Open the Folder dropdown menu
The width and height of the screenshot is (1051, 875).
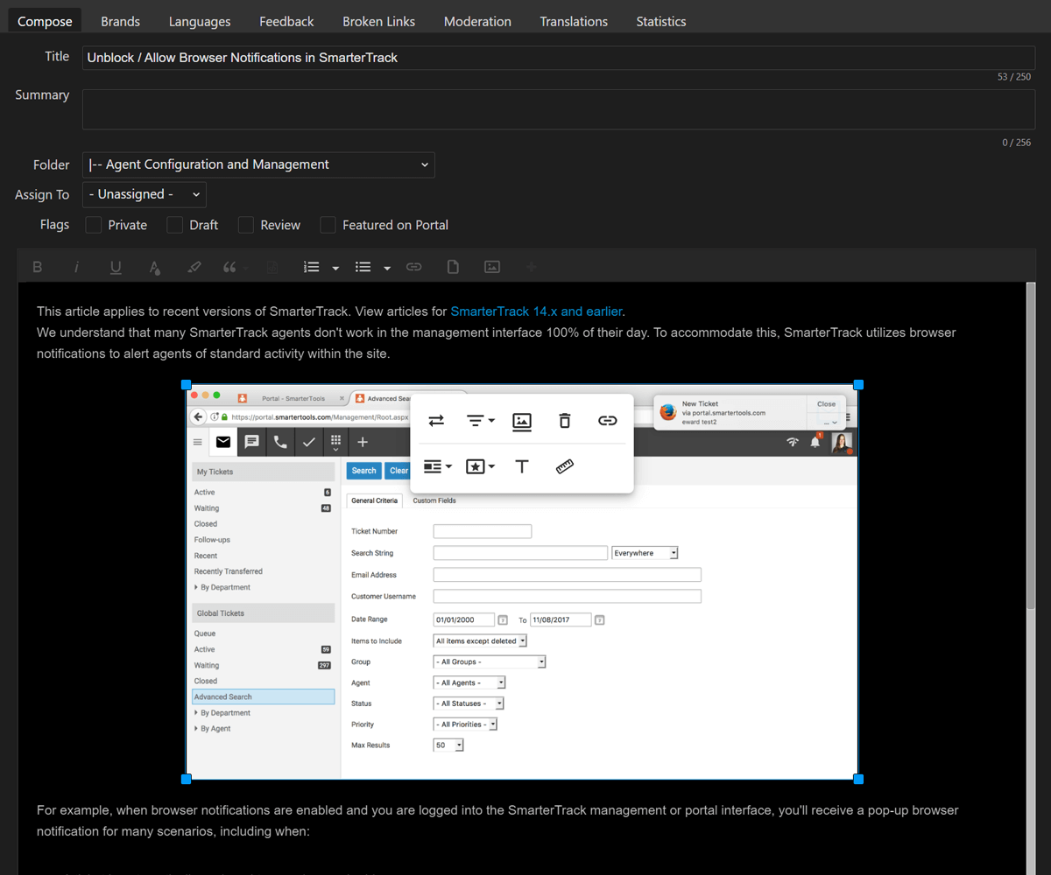(x=258, y=164)
